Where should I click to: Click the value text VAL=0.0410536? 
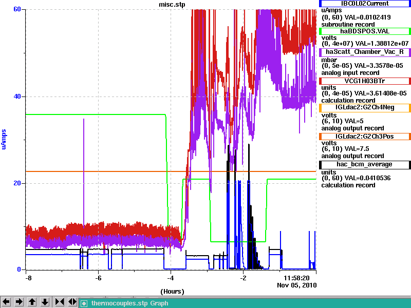point(368,178)
